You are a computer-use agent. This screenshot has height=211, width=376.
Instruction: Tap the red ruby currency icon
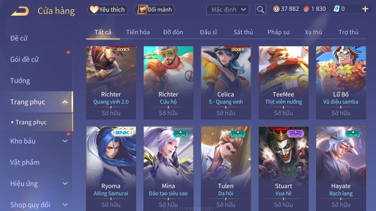[x=306, y=9]
